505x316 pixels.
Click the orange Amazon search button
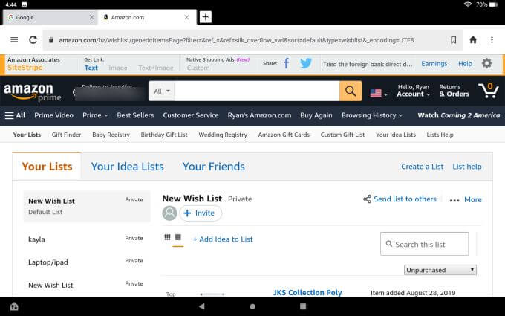tap(351, 91)
